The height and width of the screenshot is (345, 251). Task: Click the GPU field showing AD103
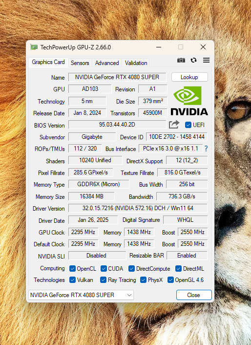pyautogui.click(x=90, y=89)
